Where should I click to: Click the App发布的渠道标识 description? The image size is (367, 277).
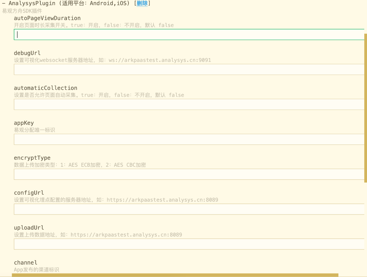click(x=37, y=270)
